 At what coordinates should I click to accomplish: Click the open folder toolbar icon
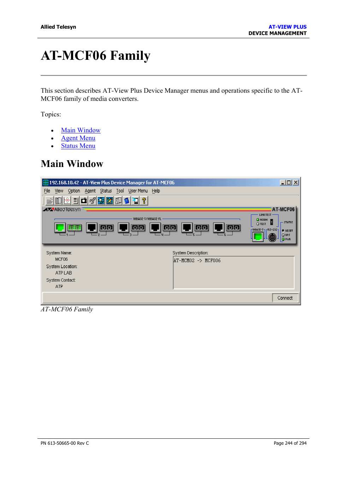click(x=50, y=201)
